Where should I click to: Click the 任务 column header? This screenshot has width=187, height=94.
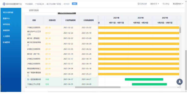pos(34,20)
